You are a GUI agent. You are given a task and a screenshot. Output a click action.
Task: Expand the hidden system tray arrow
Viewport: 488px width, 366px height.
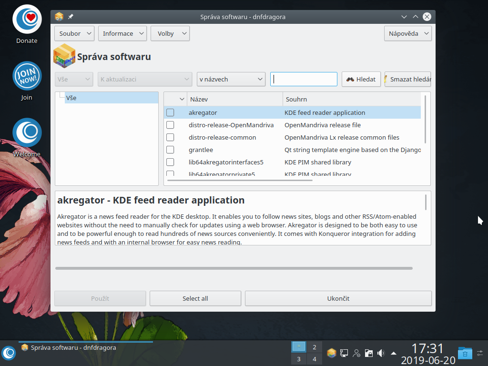[x=393, y=353]
